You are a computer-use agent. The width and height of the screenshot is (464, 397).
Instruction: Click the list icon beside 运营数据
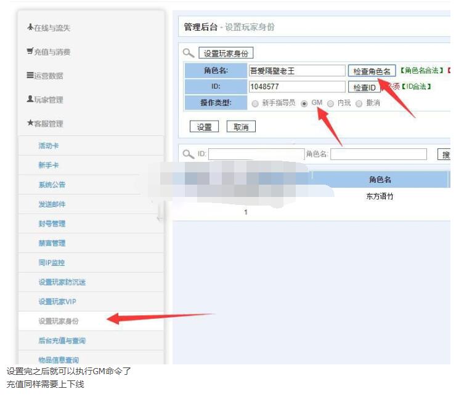tap(30, 76)
